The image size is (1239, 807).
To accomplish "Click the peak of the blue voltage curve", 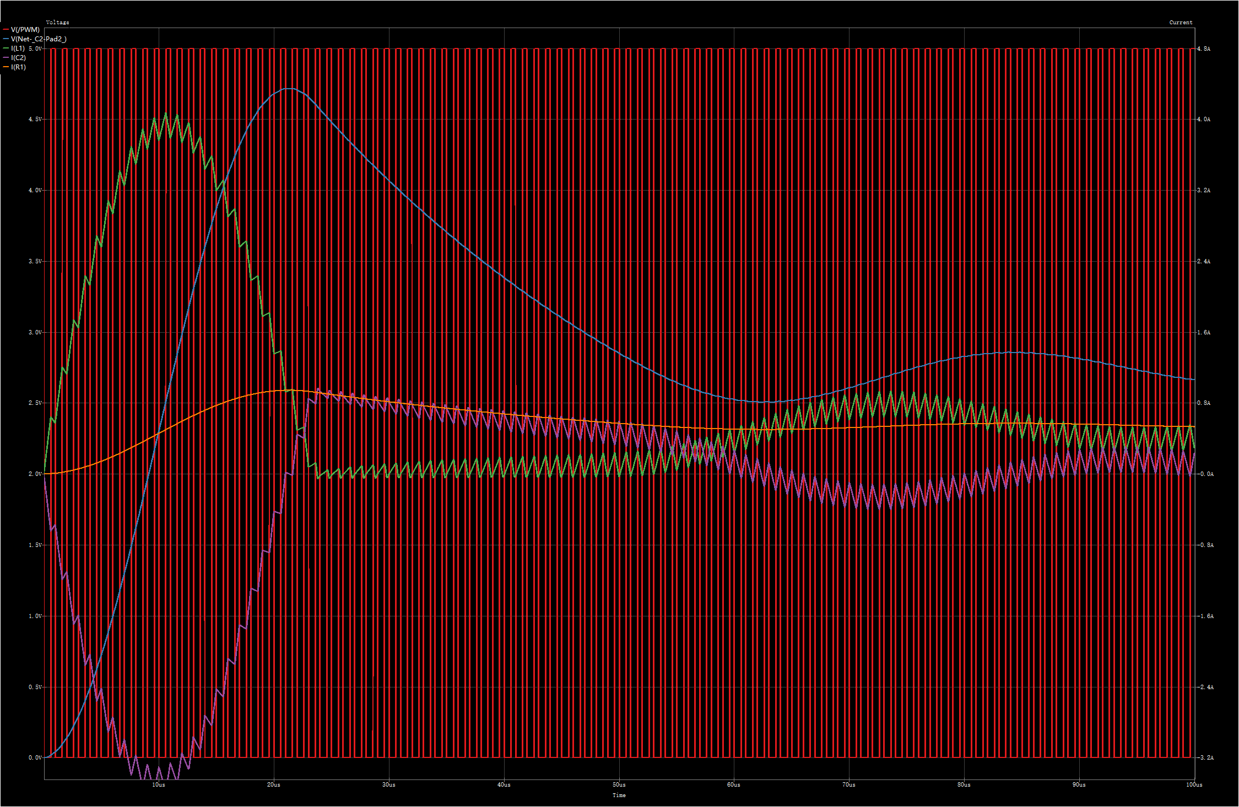I will [289, 88].
